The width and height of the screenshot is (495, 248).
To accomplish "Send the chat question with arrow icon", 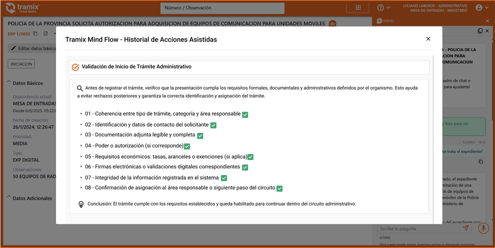I will [x=466, y=228].
